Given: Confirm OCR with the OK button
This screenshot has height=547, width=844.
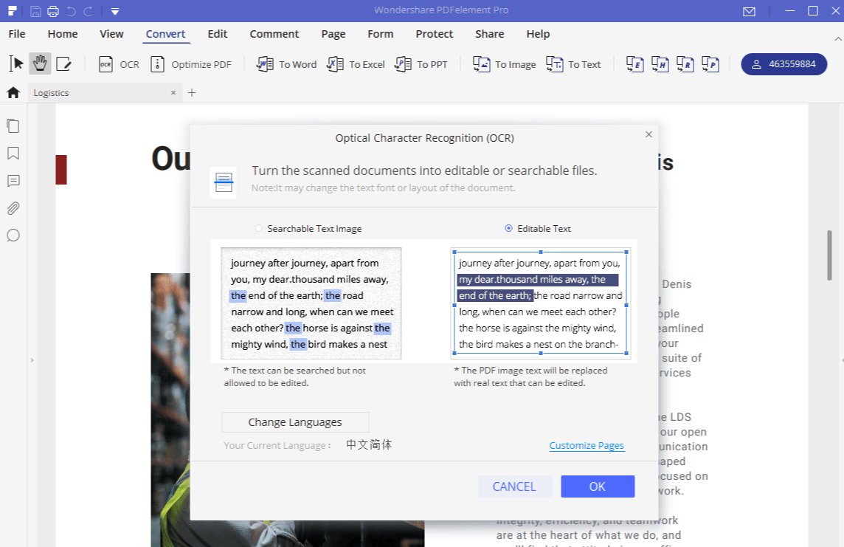Looking at the screenshot, I should pos(597,486).
